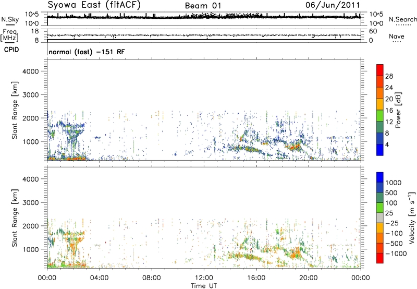Click the red top segment of the Power colorbar
Screen dimensions: 417x289
tap(380, 70)
